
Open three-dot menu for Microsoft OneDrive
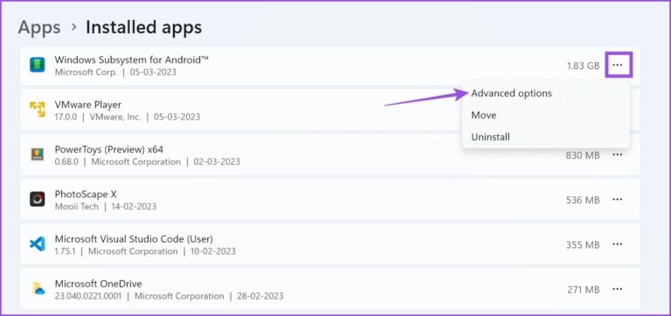tap(617, 289)
